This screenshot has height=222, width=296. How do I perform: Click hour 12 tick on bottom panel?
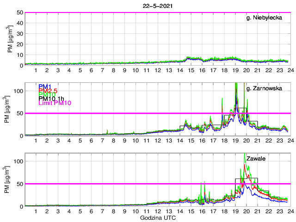158,211
